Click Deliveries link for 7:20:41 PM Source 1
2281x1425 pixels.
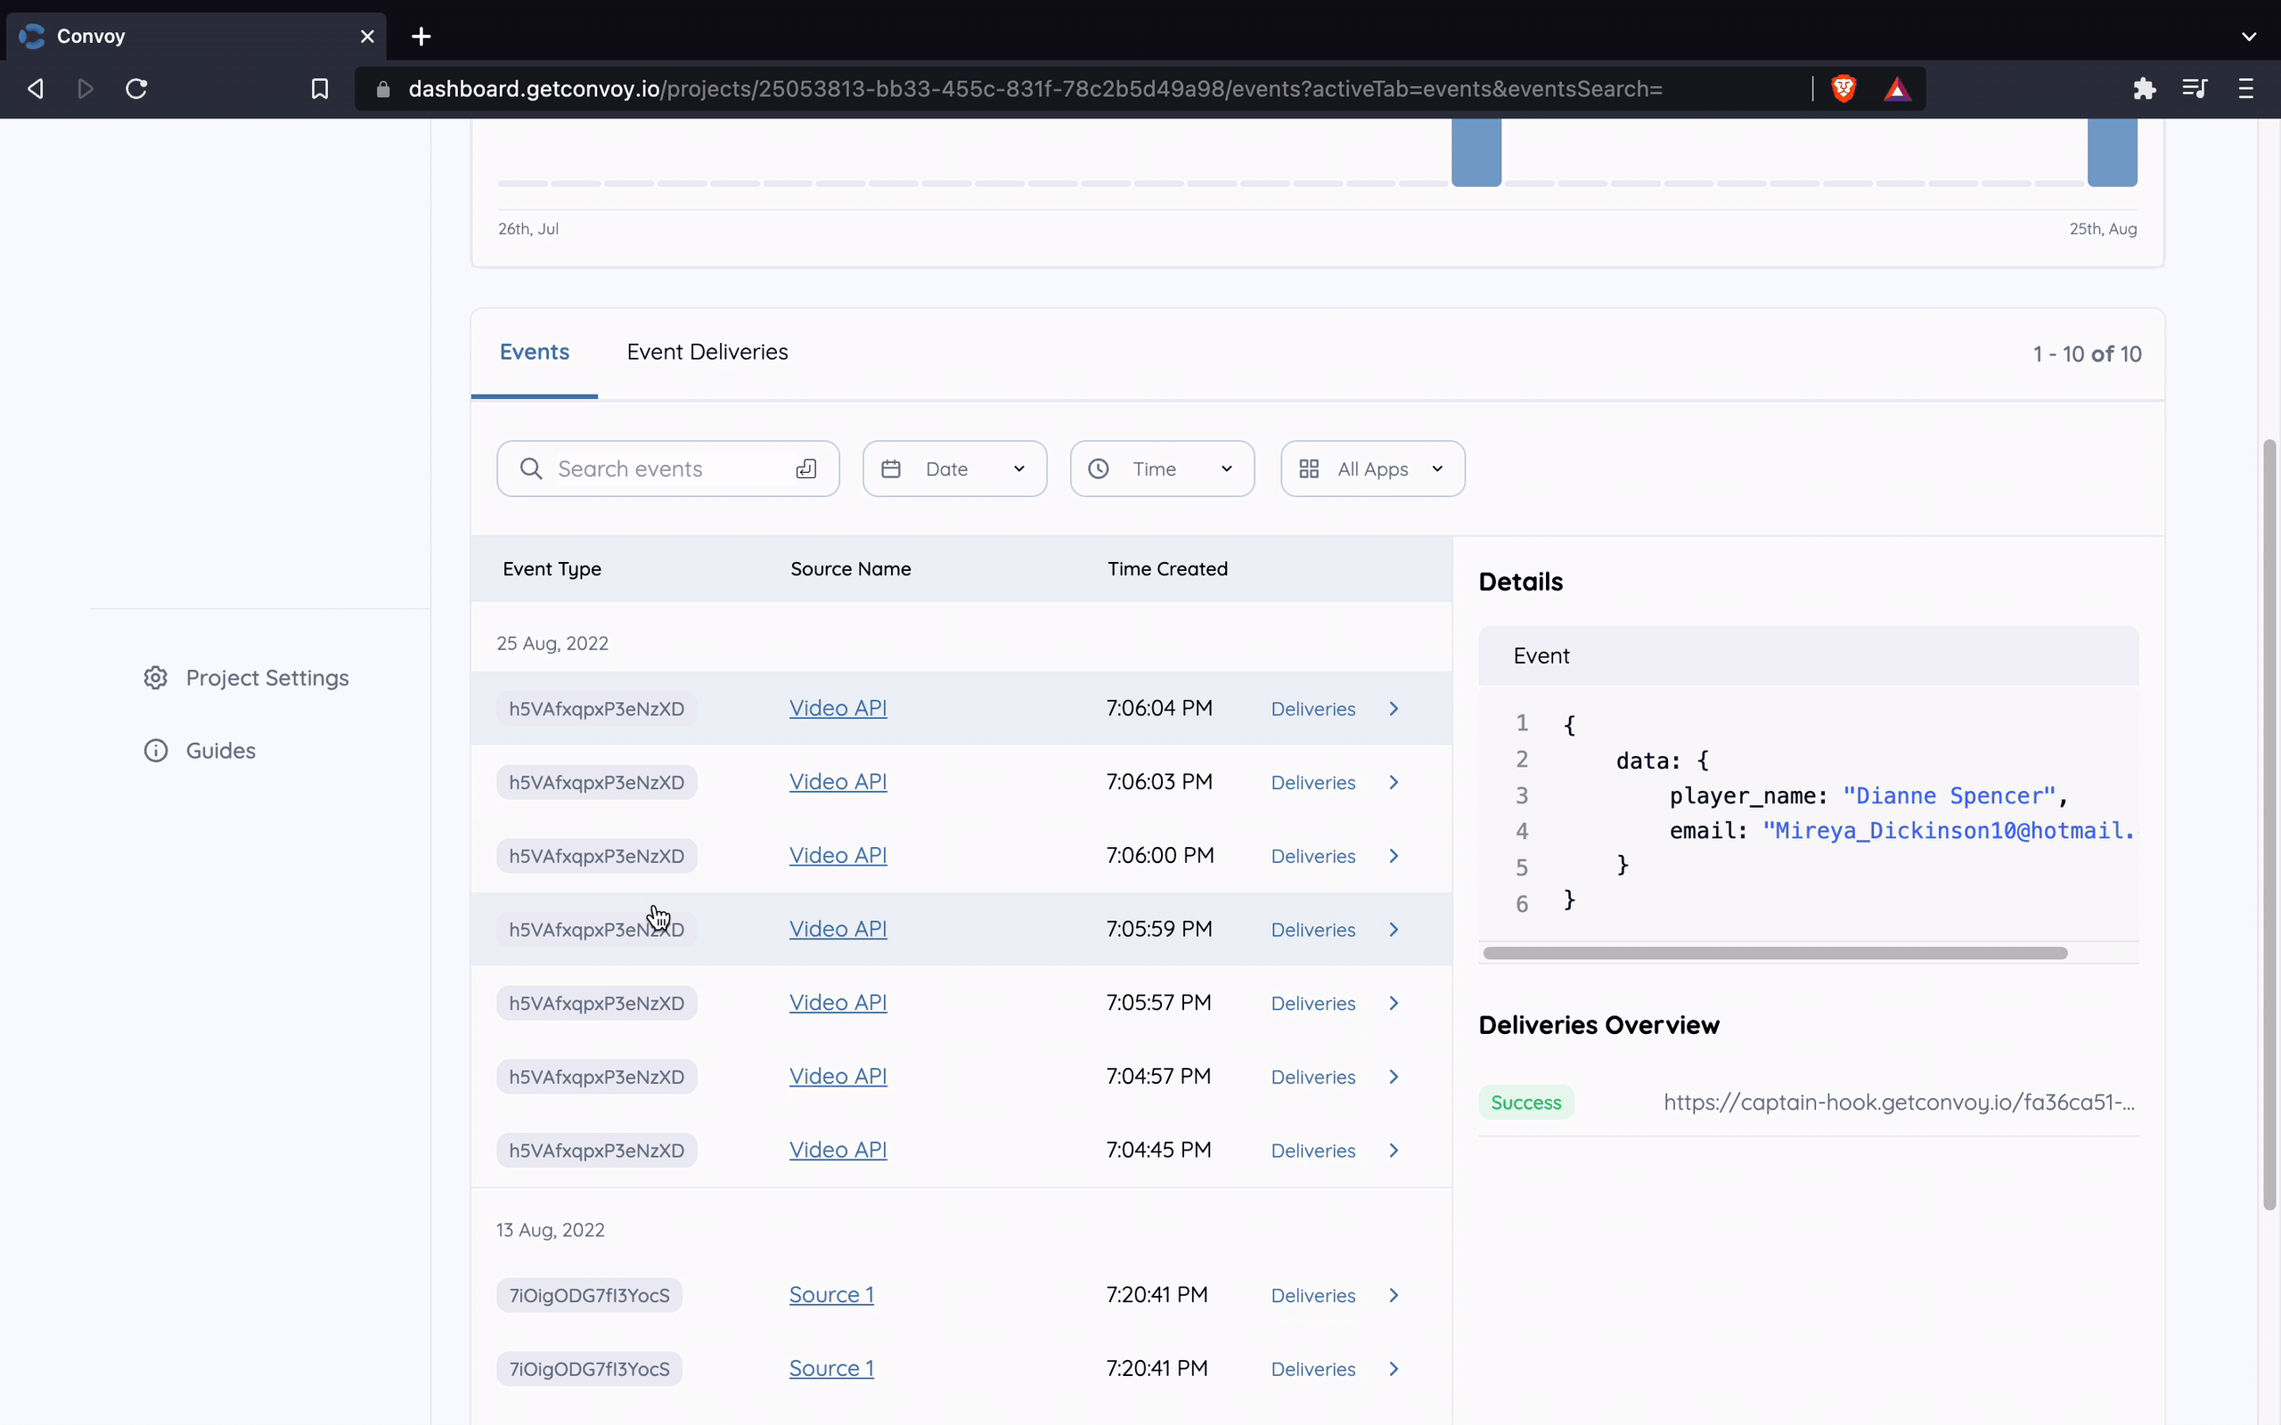[x=1313, y=1296]
